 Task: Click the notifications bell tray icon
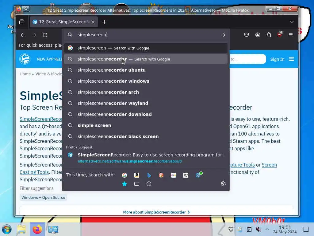click(231, 229)
